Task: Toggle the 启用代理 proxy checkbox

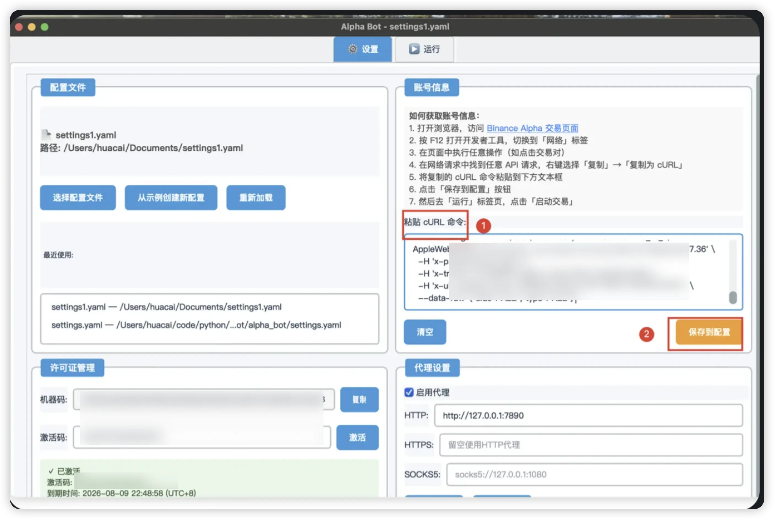Action: click(x=409, y=392)
